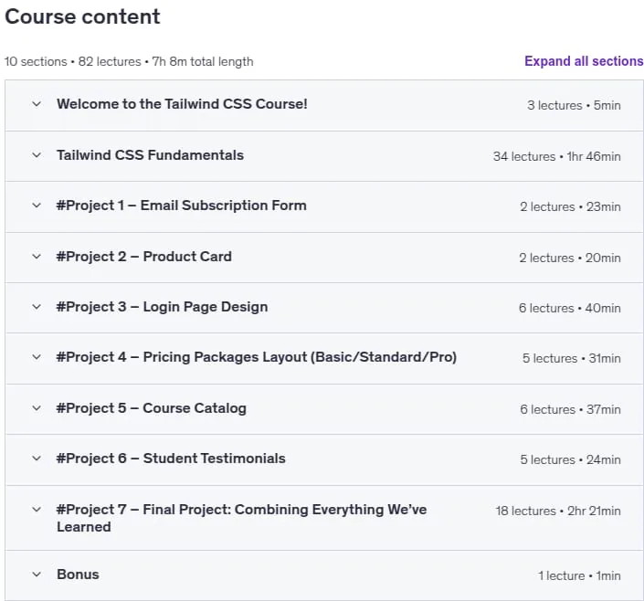Open #Project 6 – Student Testimonials title
Viewport: 644px width, 601px height.
tap(171, 459)
